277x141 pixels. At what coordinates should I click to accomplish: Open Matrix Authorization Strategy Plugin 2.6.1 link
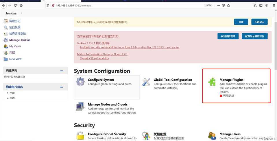(102, 54)
